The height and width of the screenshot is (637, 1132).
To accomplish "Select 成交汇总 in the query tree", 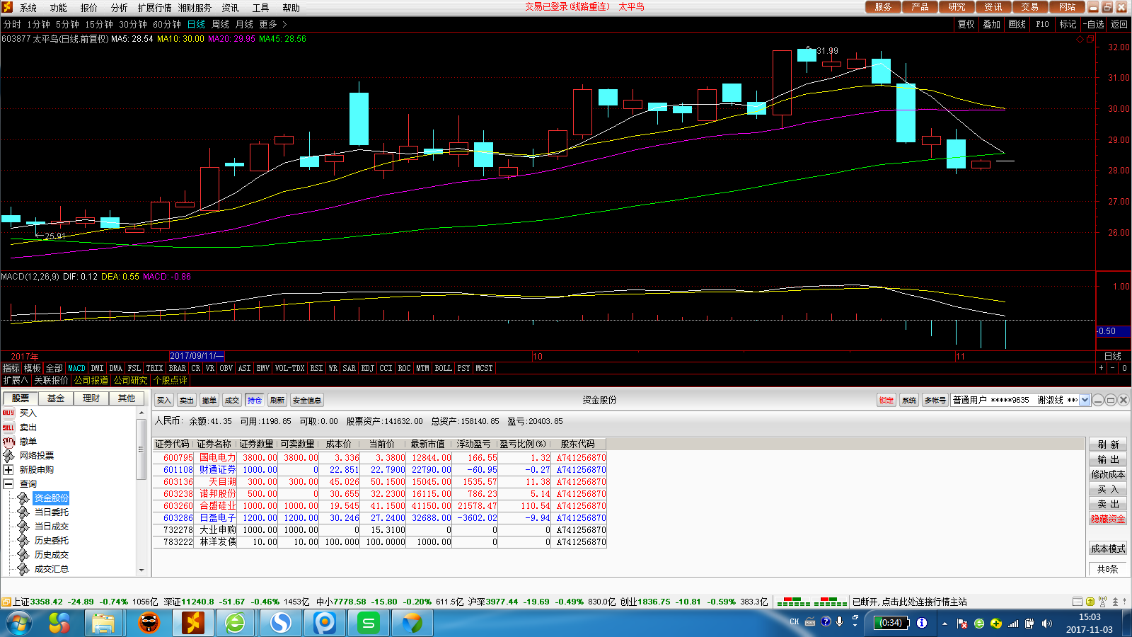I will tap(52, 569).
